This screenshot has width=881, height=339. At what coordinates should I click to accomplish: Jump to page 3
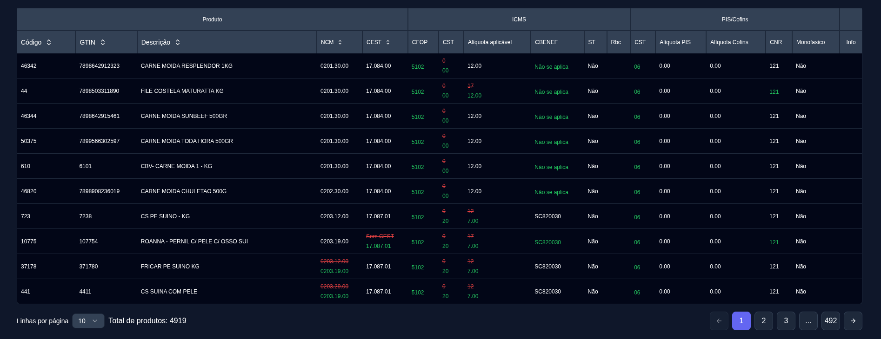(786, 321)
